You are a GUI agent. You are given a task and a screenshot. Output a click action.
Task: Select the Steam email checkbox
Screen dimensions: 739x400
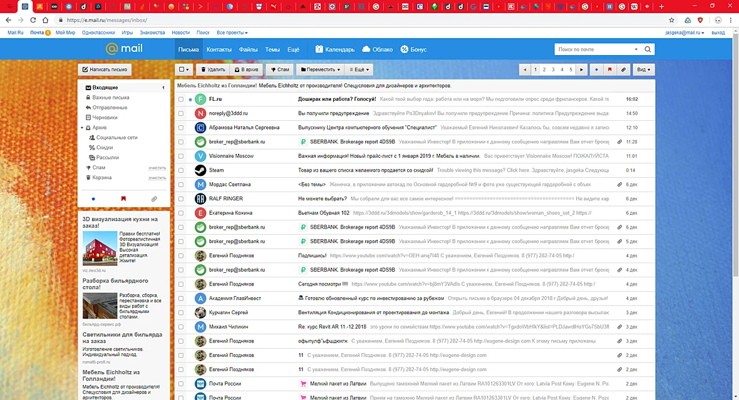pyautogui.click(x=181, y=170)
